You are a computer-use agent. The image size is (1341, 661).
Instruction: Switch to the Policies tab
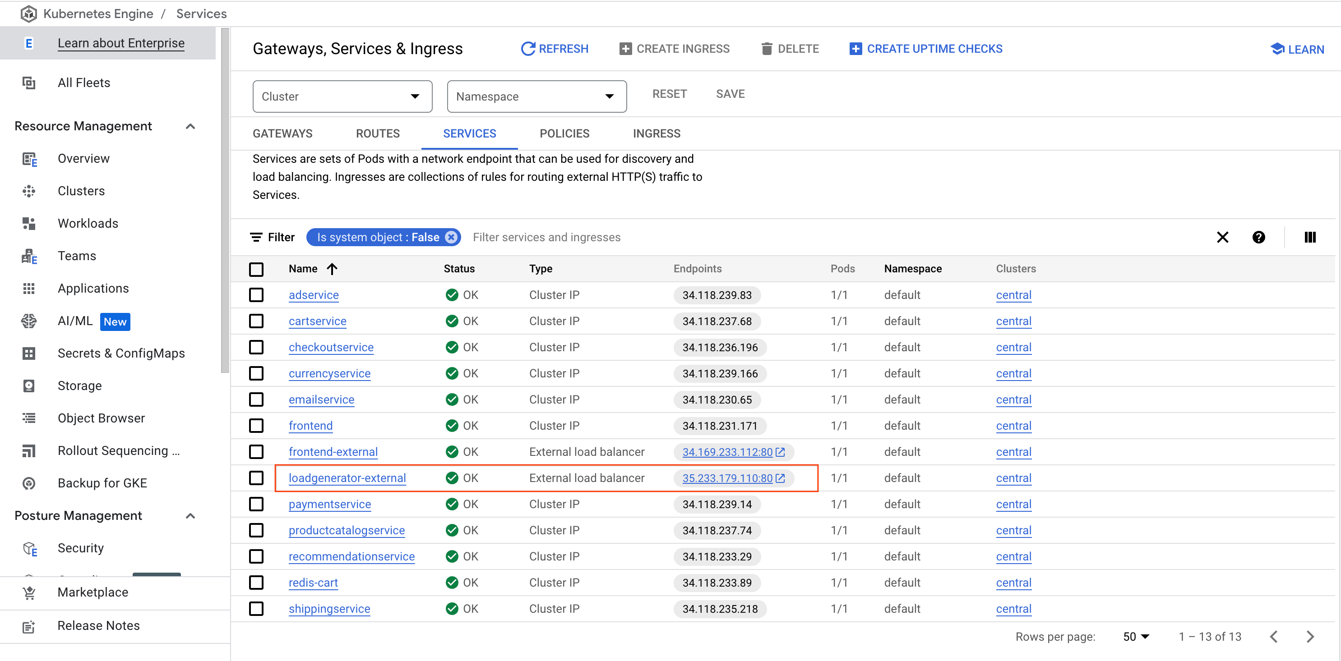[564, 133]
